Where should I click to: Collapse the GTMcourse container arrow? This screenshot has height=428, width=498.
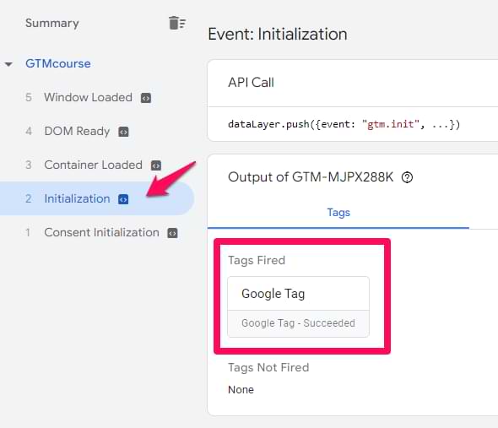pyautogui.click(x=8, y=64)
